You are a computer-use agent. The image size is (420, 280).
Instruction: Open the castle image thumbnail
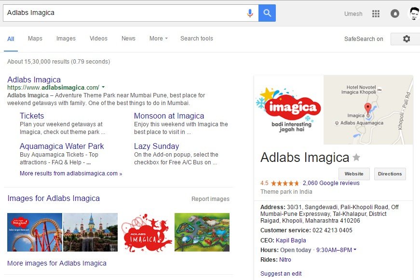(90, 232)
